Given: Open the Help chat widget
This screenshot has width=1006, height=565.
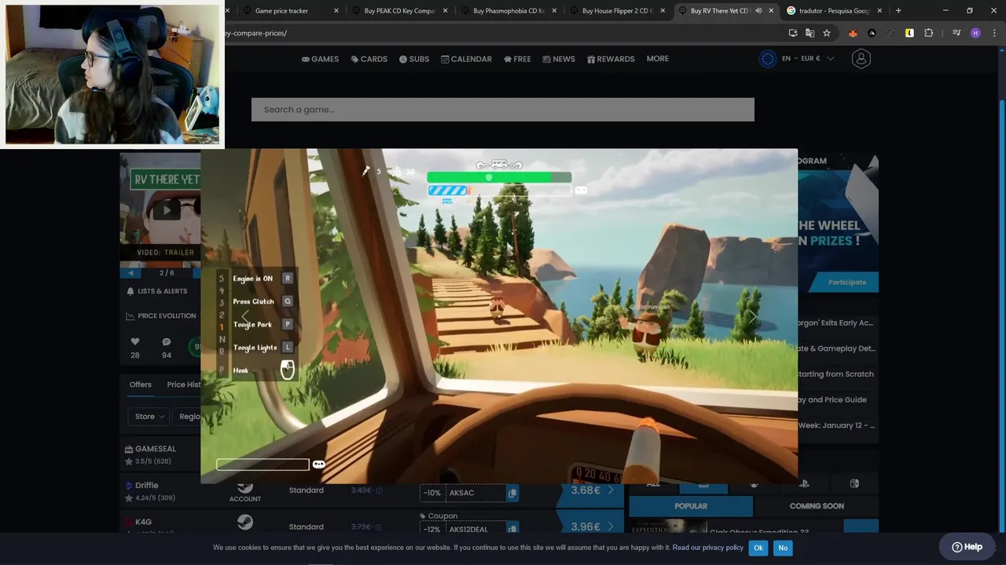Looking at the screenshot, I should (967, 547).
